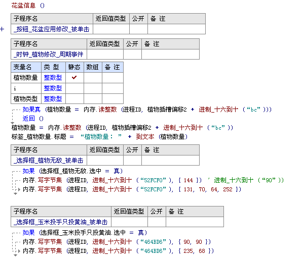This screenshot has height=262, width=302.
Task: Select subroutine name _选择框_玉米投手只投黄油_被单击
Action: (x=60, y=222)
